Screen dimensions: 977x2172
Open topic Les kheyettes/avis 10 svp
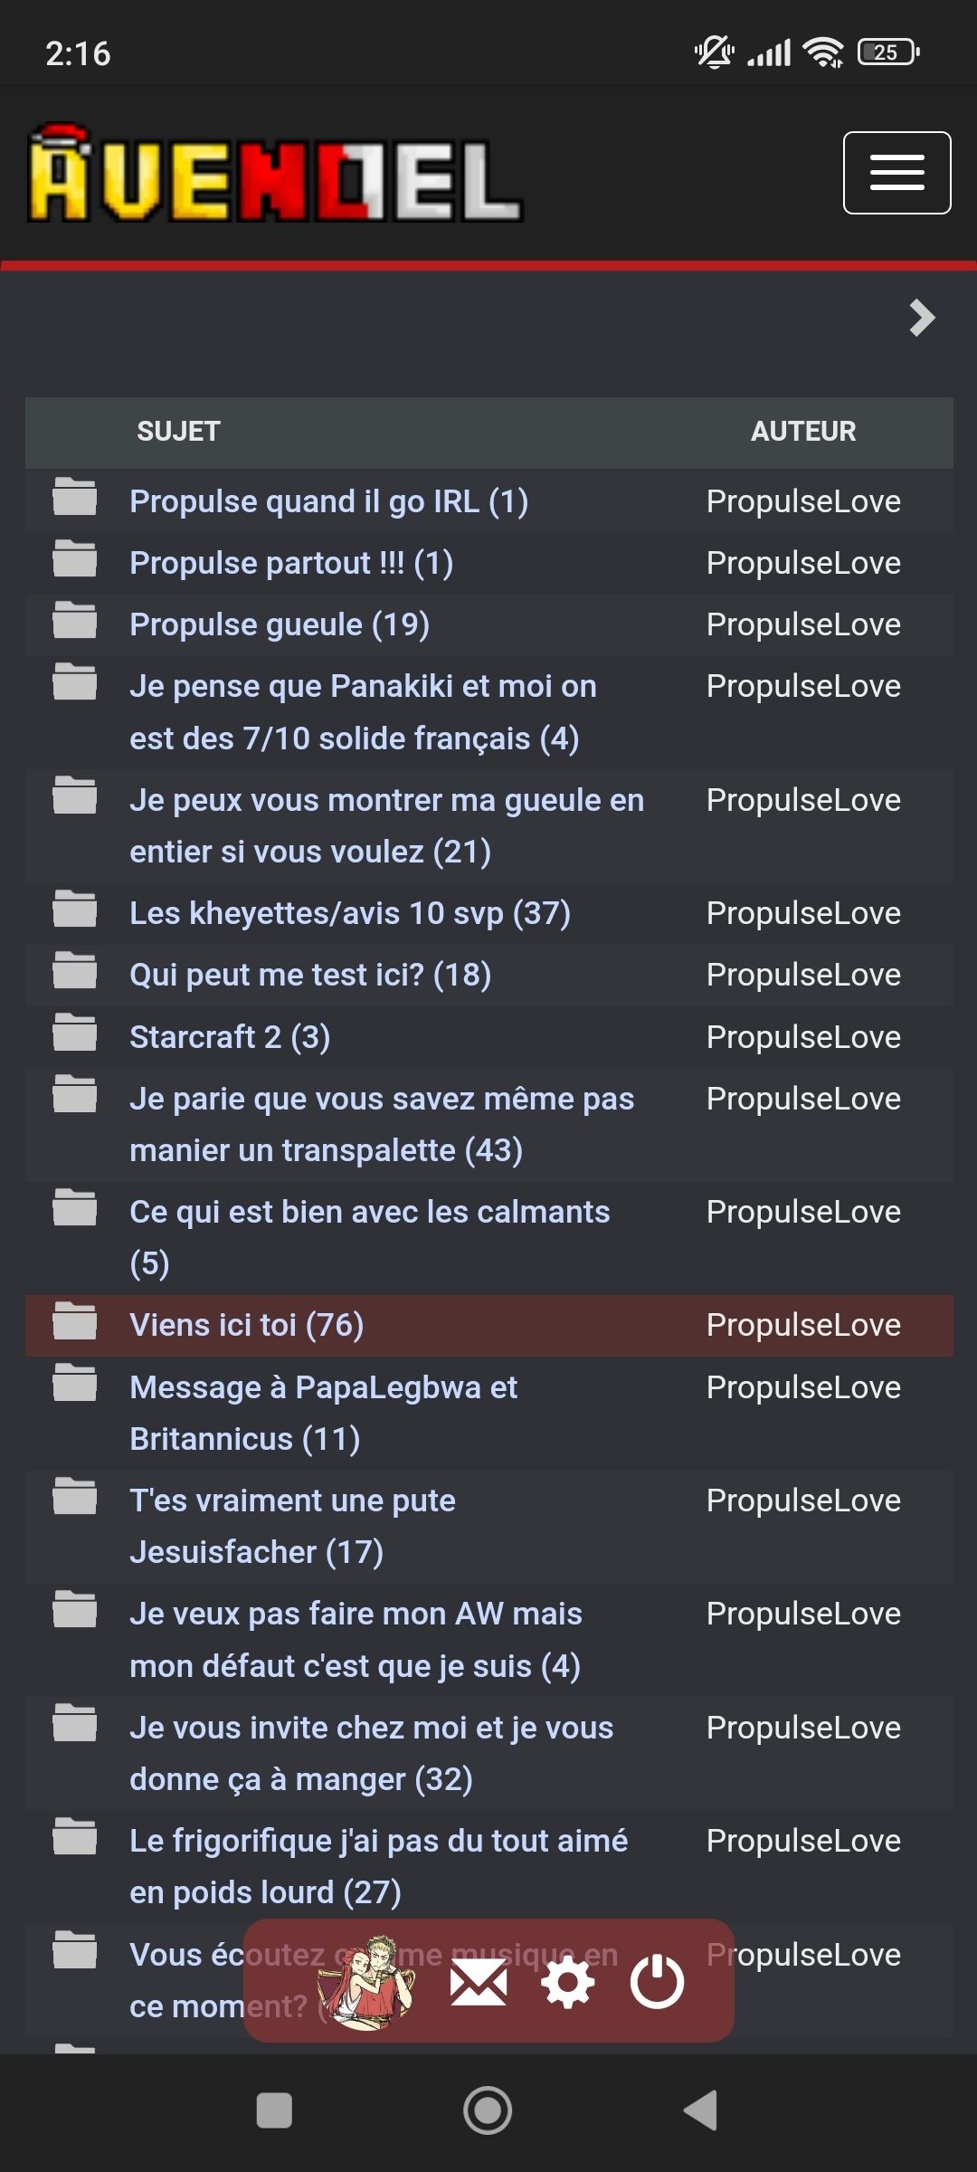pyautogui.click(x=350, y=913)
